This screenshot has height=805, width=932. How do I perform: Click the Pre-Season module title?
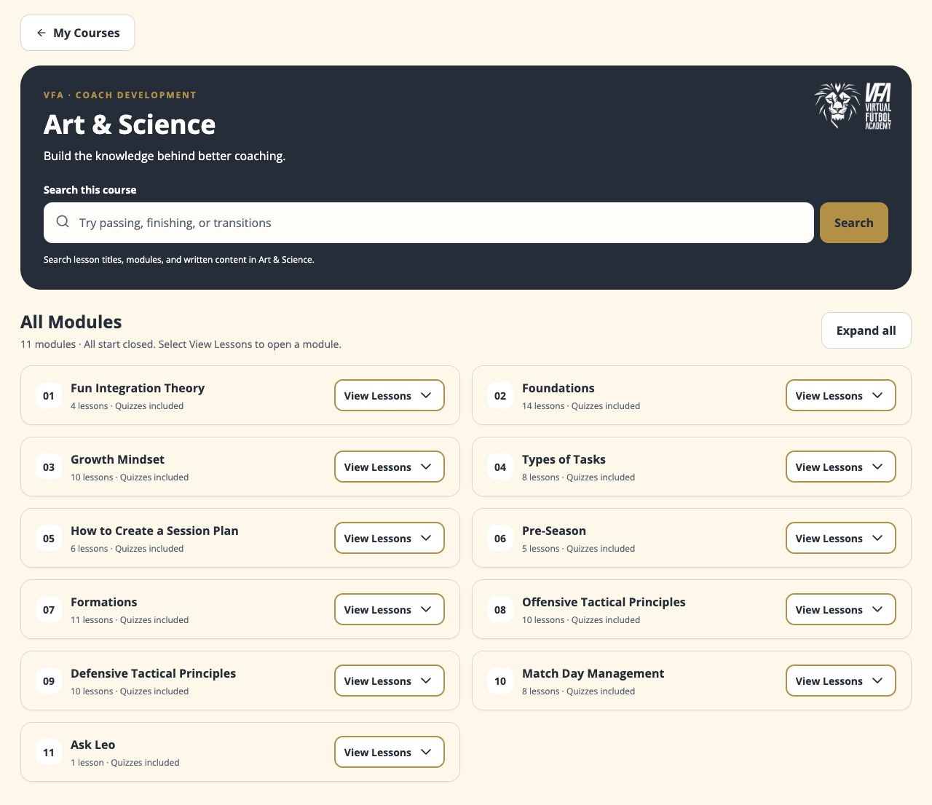pos(554,531)
